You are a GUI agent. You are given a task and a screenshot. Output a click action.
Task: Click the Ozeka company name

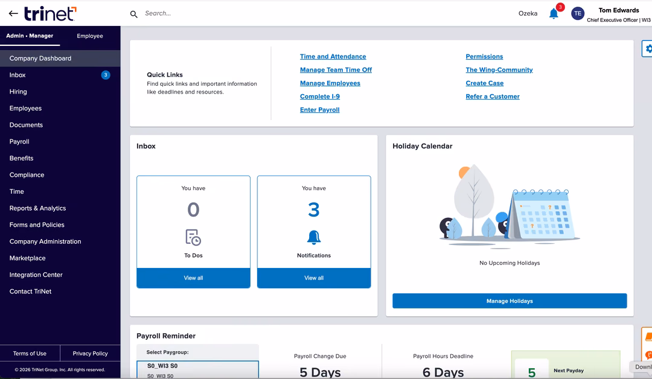coord(528,13)
